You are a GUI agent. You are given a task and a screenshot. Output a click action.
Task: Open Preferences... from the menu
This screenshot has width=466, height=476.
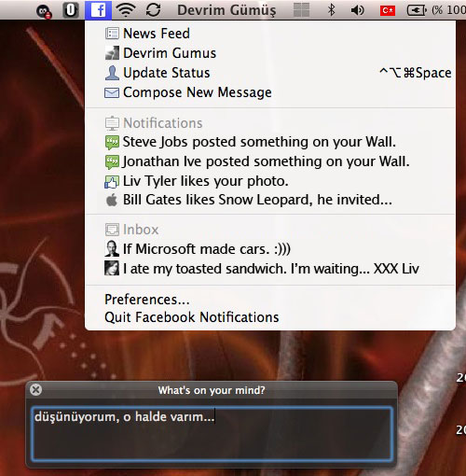click(270, 300)
